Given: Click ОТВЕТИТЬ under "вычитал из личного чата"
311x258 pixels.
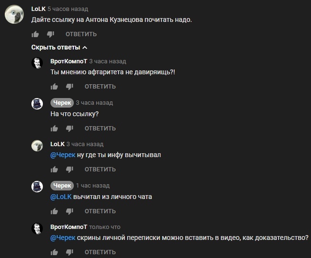Looking at the screenshot, I should tap(100, 210).
